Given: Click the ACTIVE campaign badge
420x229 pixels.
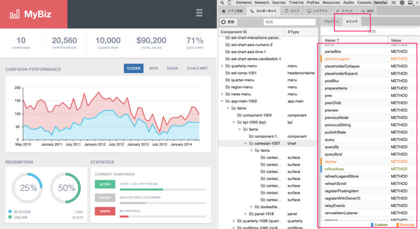Looking at the screenshot, I should (x=105, y=184).
